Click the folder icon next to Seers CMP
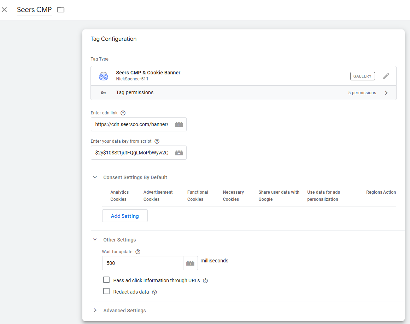410x324 pixels. (61, 10)
